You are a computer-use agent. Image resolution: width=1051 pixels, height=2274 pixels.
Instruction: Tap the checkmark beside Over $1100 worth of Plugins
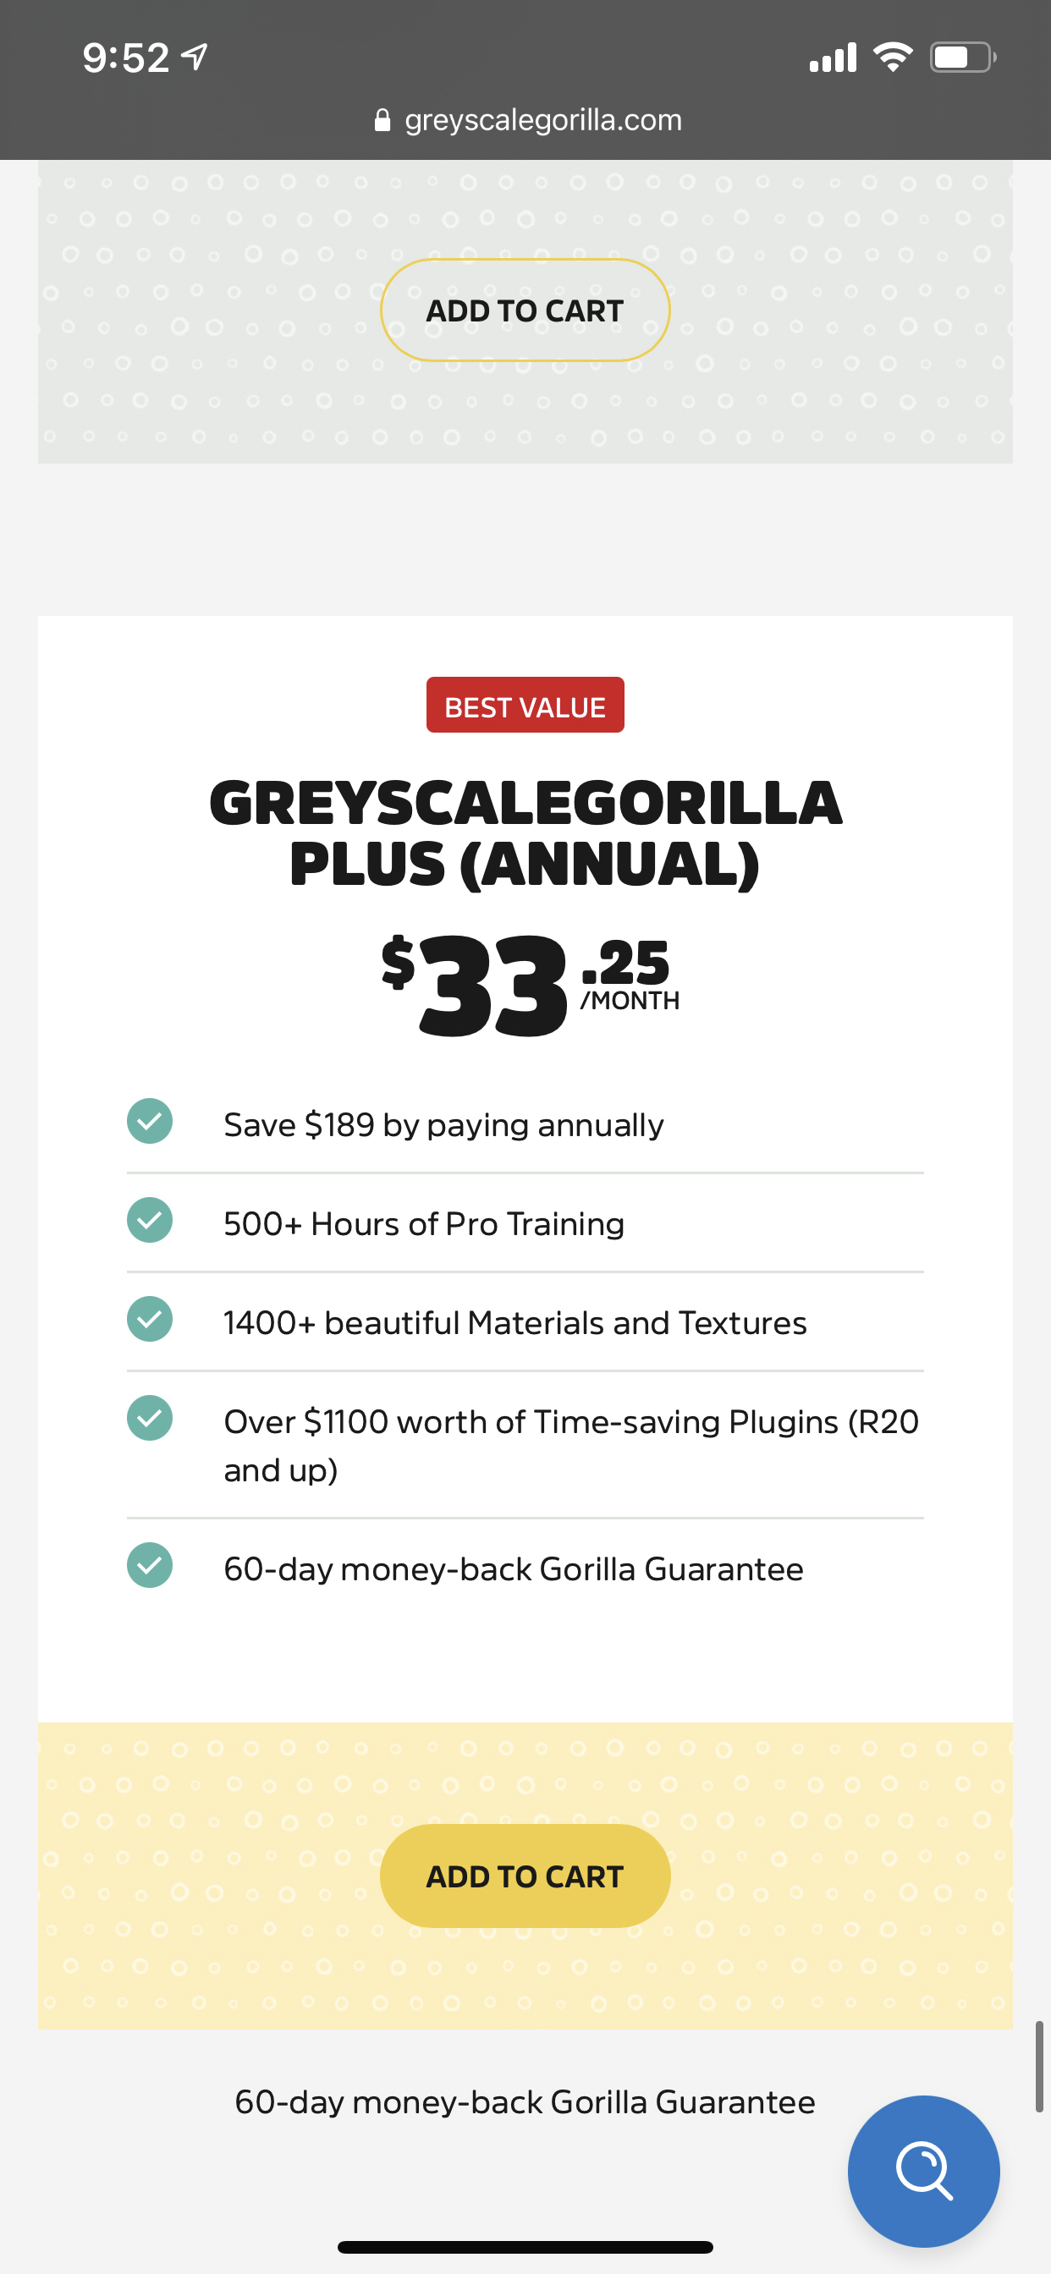point(150,1418)
